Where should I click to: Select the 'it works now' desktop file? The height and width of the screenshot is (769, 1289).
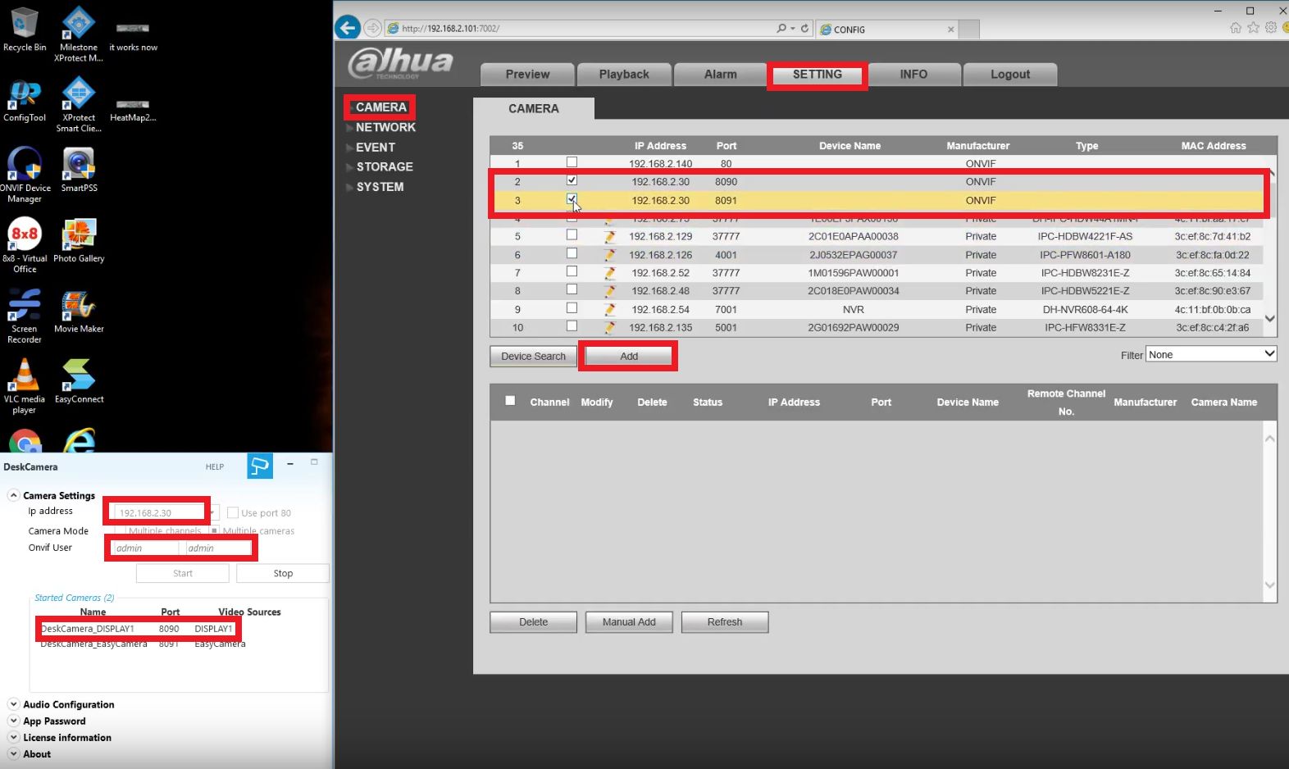point(133,37)
